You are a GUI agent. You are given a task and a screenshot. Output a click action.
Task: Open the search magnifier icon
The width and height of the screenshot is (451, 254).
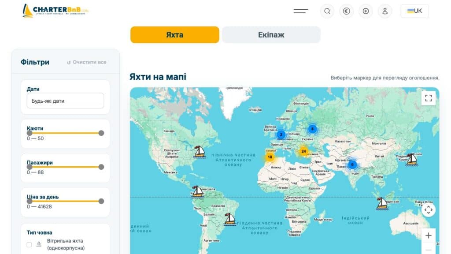point(327,11)
